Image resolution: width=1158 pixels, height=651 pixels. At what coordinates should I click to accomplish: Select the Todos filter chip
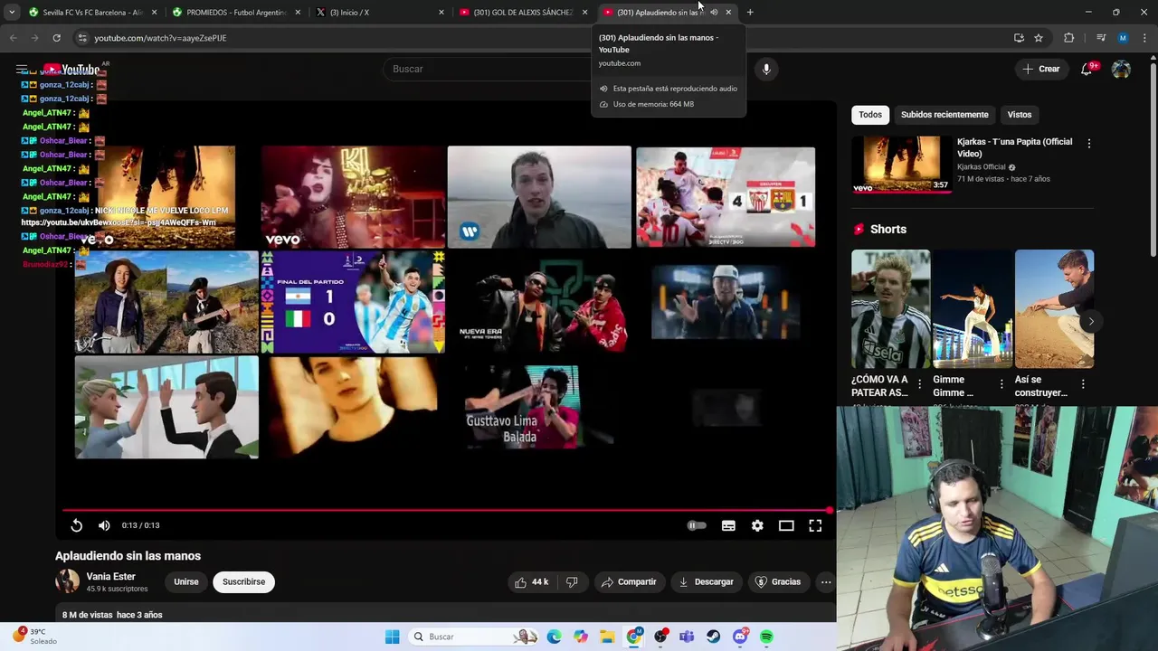[870, 115]
